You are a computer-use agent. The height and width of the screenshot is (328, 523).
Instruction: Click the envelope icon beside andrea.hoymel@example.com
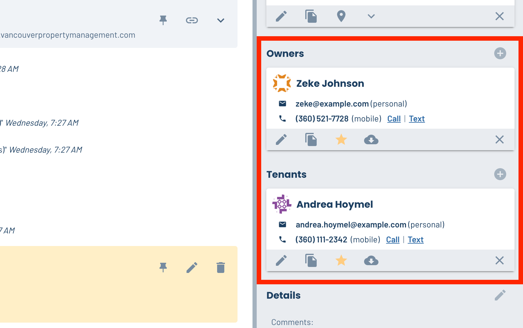click(x=282, y=224)
